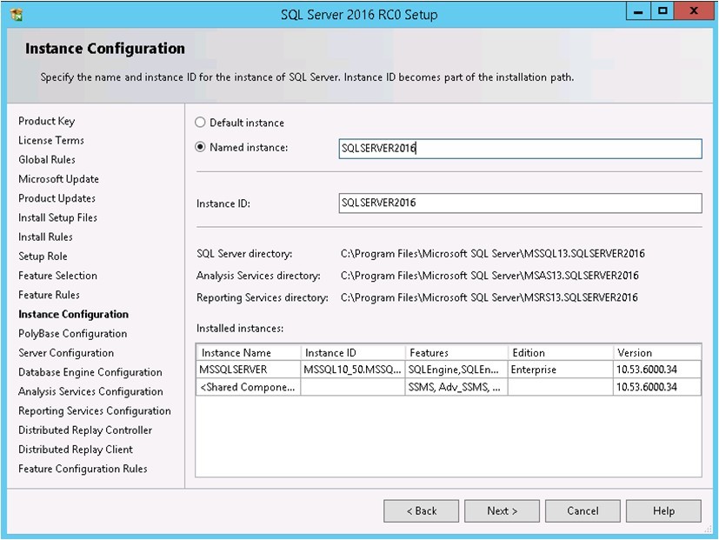
Task: Select Analysis Services Configuration in sidebar
Action: pyautogui.click(x=90, y=391)
